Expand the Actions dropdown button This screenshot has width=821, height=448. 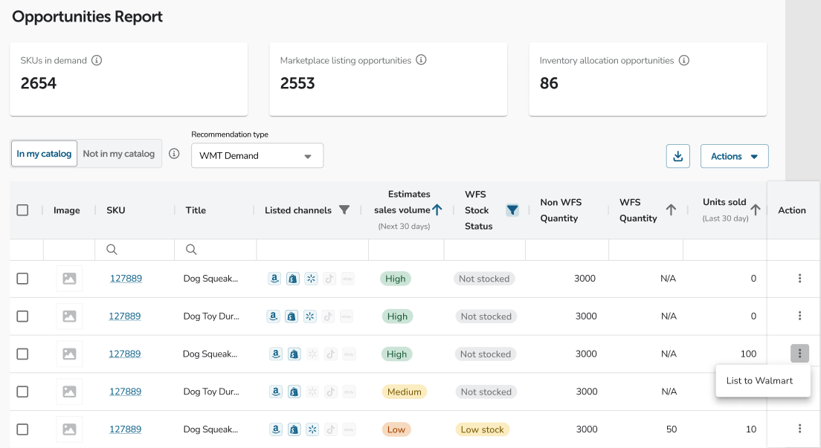734,156
